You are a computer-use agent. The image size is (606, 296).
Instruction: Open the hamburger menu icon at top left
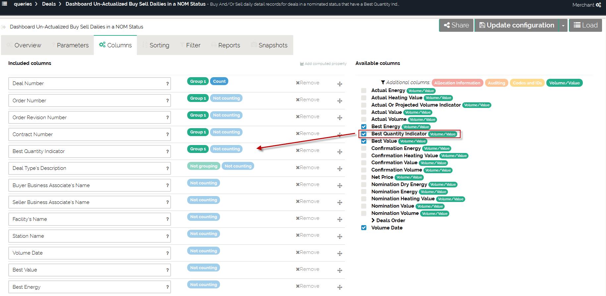click(x=5, y=4)
